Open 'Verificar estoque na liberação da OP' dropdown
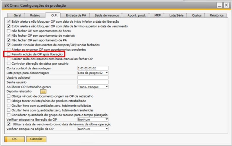Image resolution: width=232 pixels, height=146 pixels. tap(106, 119)
